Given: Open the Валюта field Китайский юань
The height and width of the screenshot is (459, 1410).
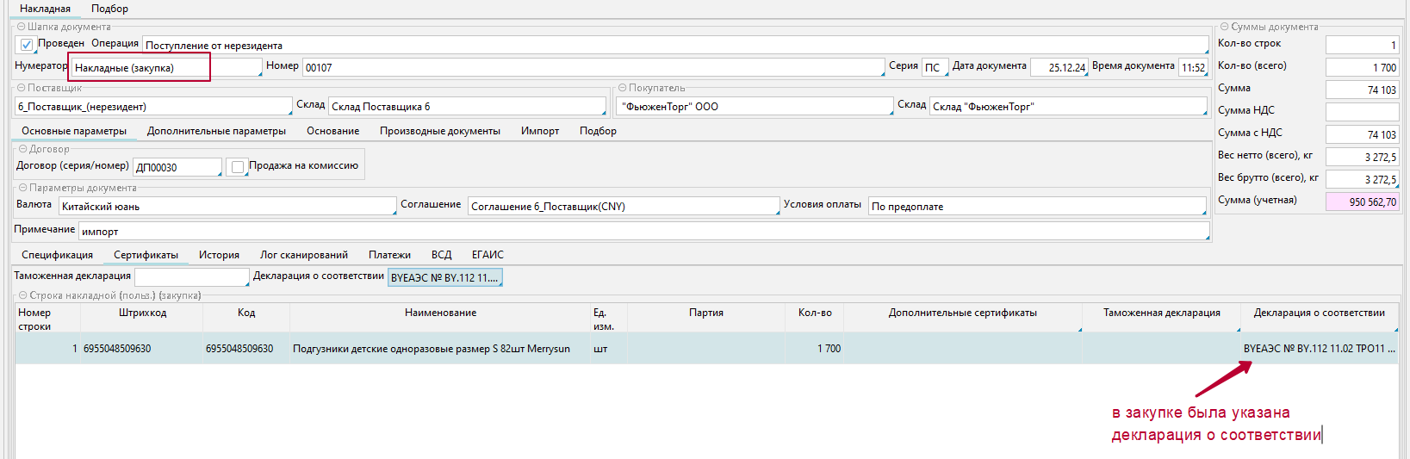Looking at the screenshot, I should pyautogui.click(x=226, y=207).
